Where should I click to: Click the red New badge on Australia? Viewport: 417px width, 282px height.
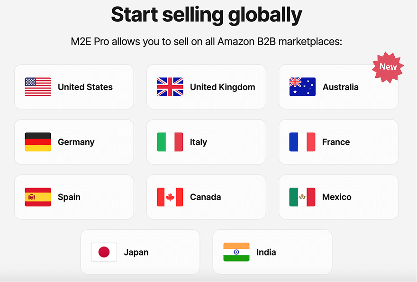[x=388, y=67]
